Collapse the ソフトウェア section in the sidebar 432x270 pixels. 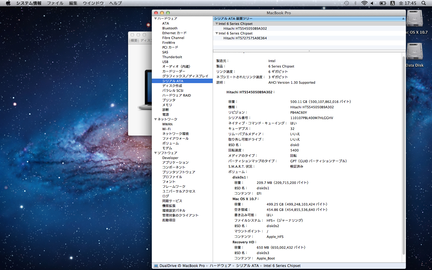(x=155, y=153)
